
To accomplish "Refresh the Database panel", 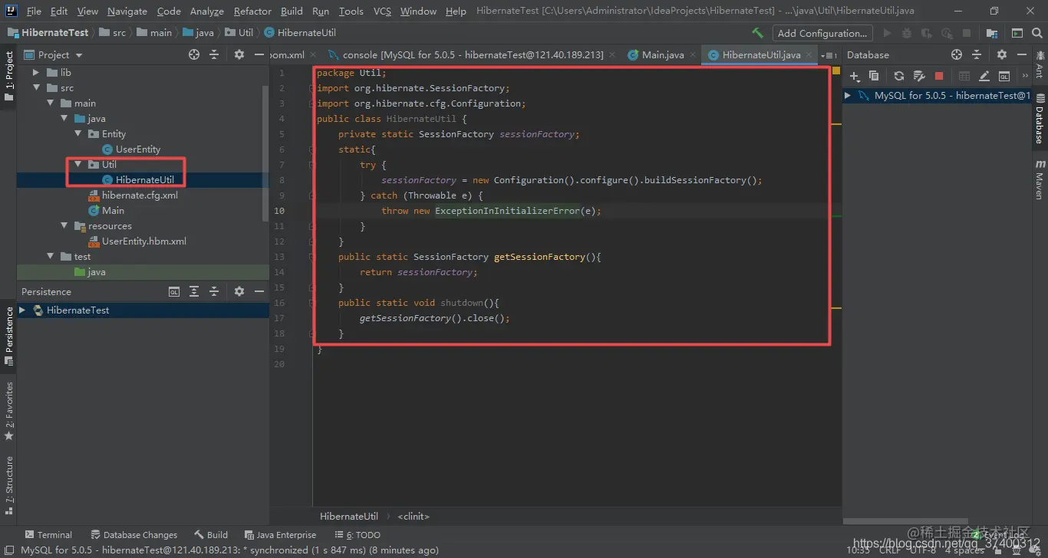I will 899,76.
